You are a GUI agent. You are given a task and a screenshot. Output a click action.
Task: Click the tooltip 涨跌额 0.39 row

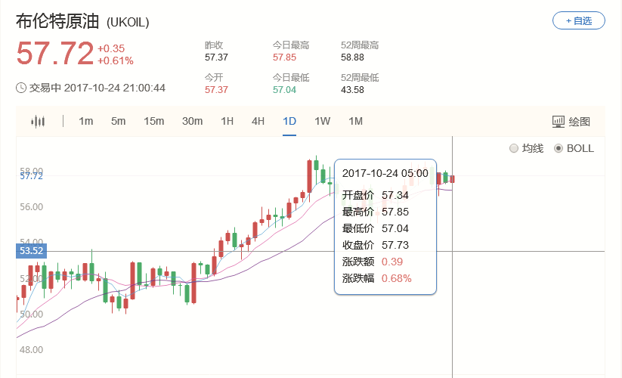(373, 262)
